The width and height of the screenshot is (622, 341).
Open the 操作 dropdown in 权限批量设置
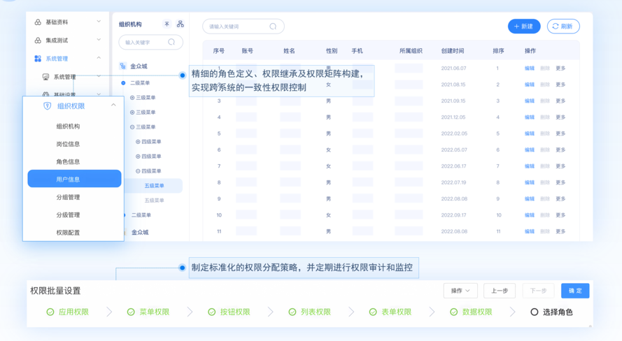460,291
